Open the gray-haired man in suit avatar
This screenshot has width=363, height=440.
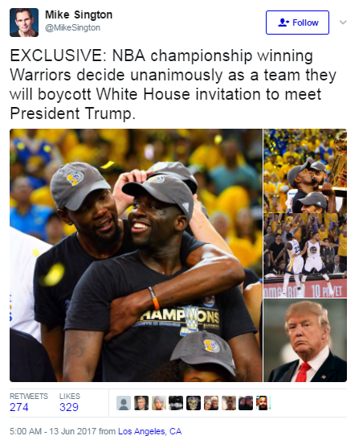[x=141, y=403]
